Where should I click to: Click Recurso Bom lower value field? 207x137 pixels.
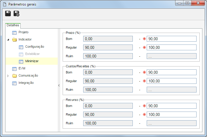pyautogui.click(x=108, y=106)
